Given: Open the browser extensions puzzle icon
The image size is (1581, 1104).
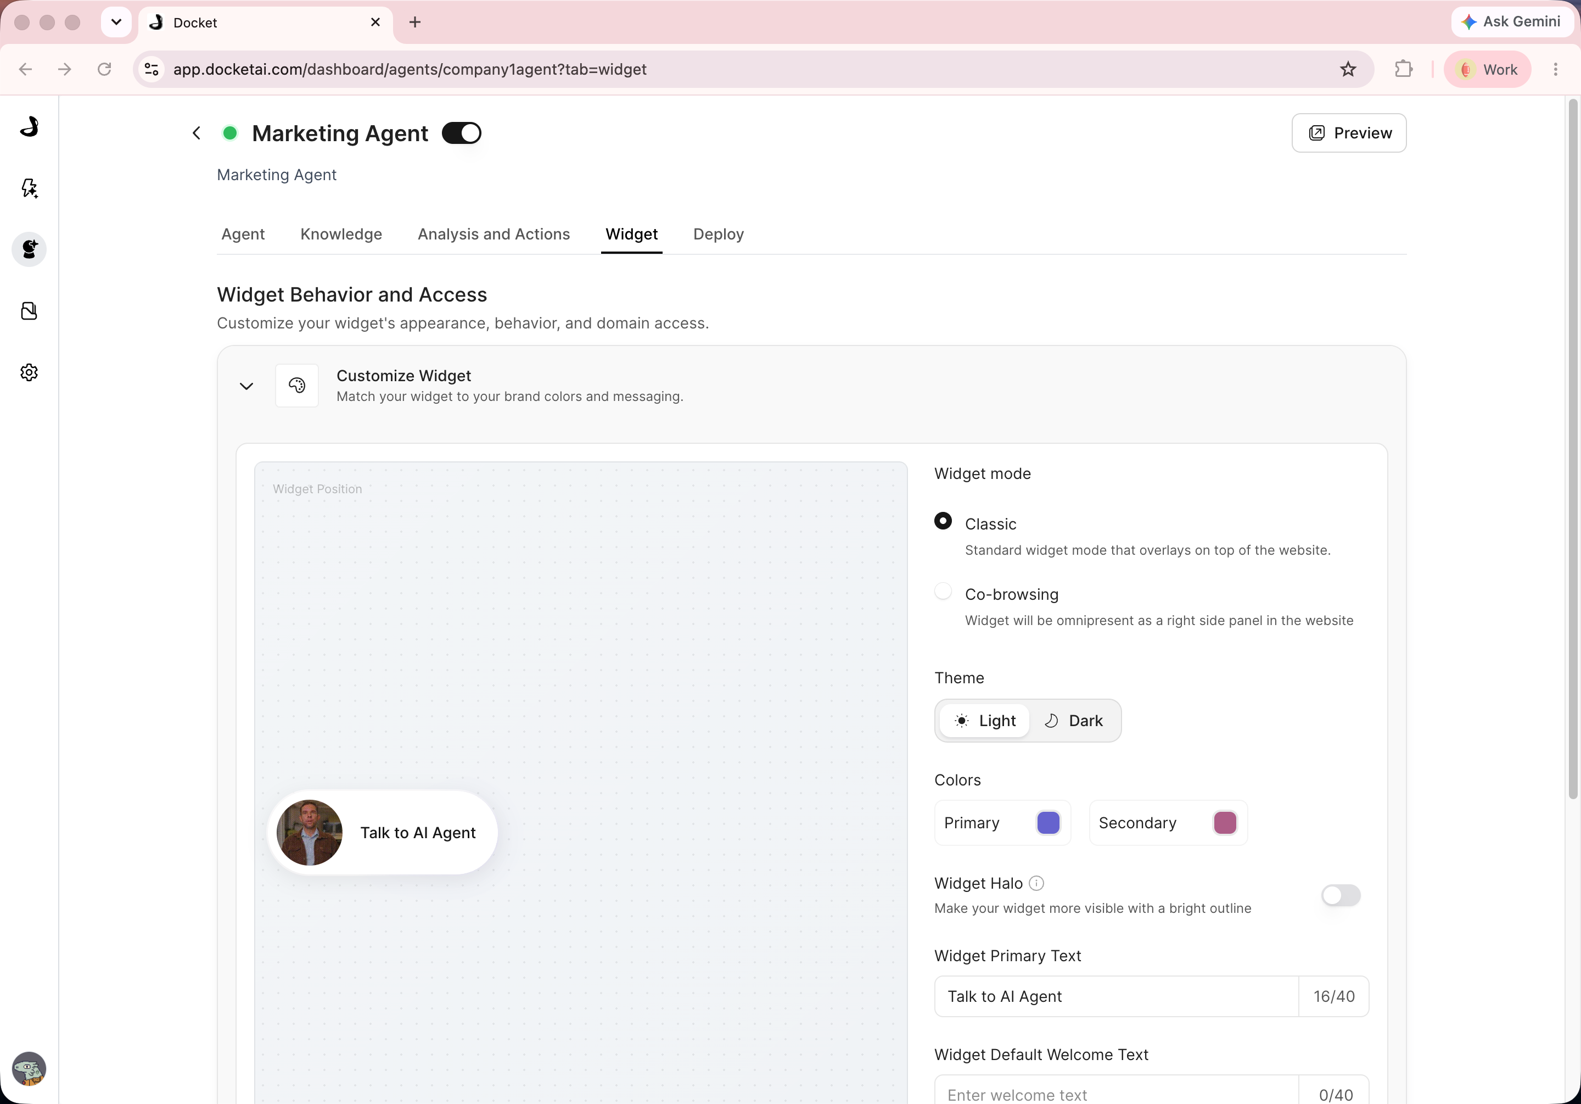Looking at the screenshot, I should tap(1403, 69).
